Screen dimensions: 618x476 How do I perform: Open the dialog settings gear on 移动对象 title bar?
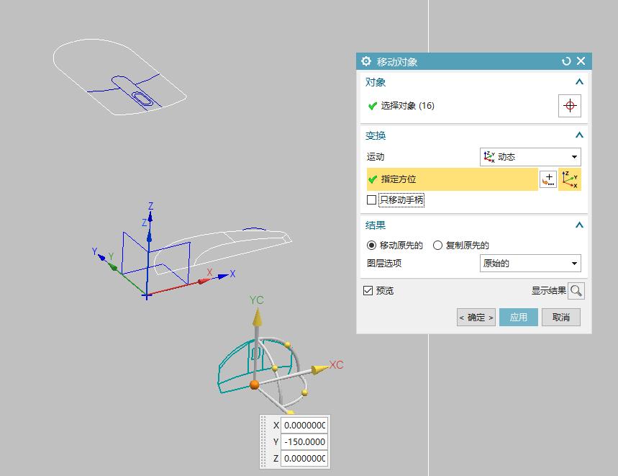(x=365, y=61)
